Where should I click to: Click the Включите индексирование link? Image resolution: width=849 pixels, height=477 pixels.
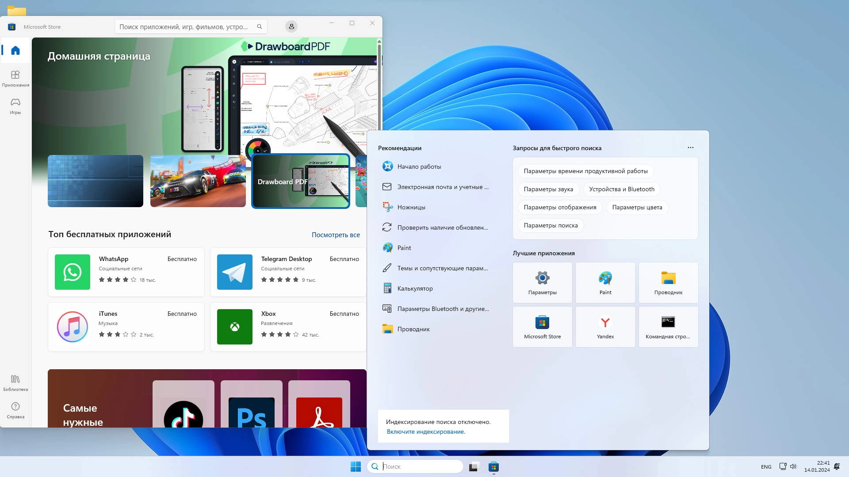[x=425, y=432]
